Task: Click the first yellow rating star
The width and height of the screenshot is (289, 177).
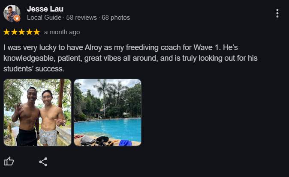Action: (x=6, y=32)
